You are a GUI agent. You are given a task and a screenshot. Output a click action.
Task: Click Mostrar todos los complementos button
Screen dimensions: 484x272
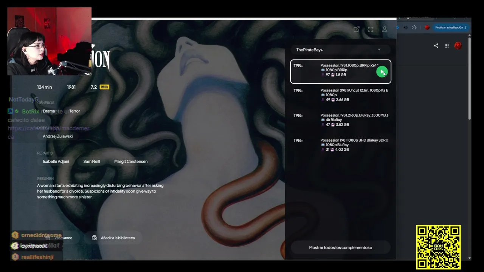coord(340,247)
